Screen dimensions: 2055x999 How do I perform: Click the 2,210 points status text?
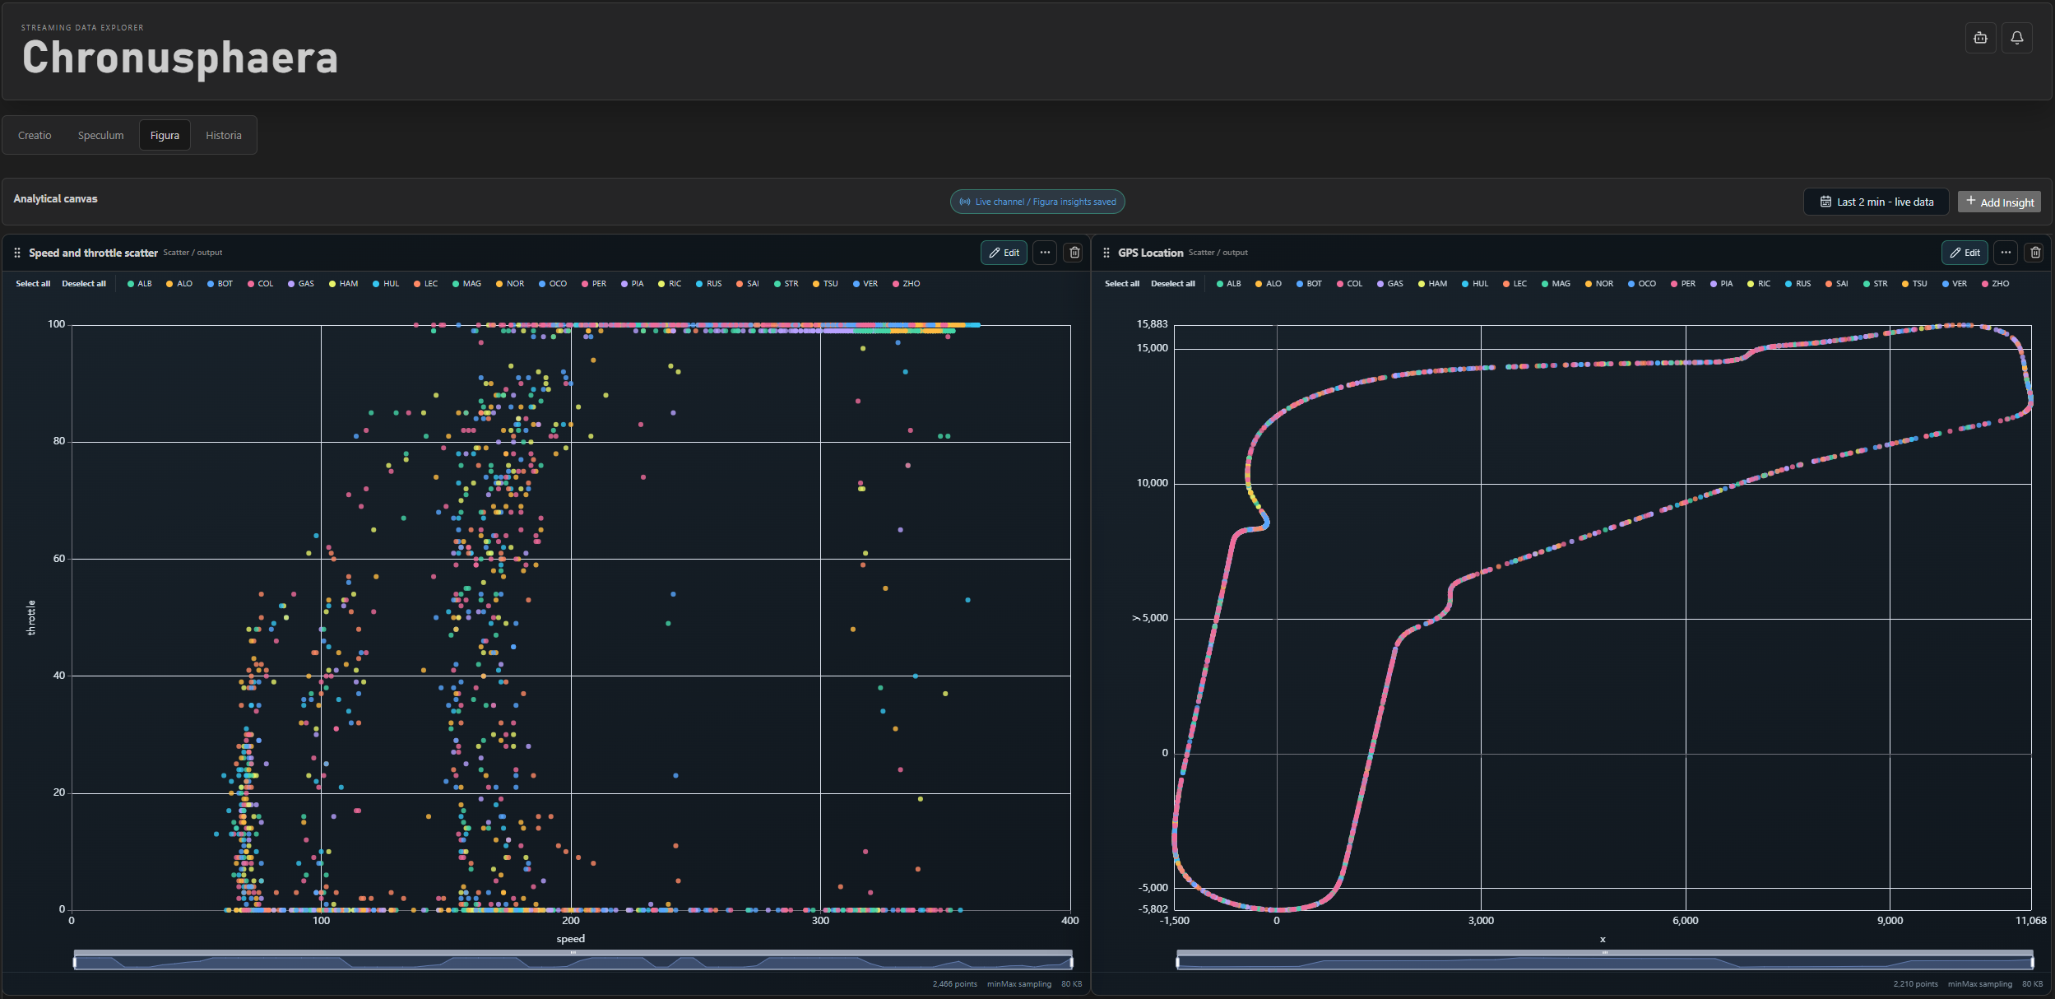[1915, 984]
